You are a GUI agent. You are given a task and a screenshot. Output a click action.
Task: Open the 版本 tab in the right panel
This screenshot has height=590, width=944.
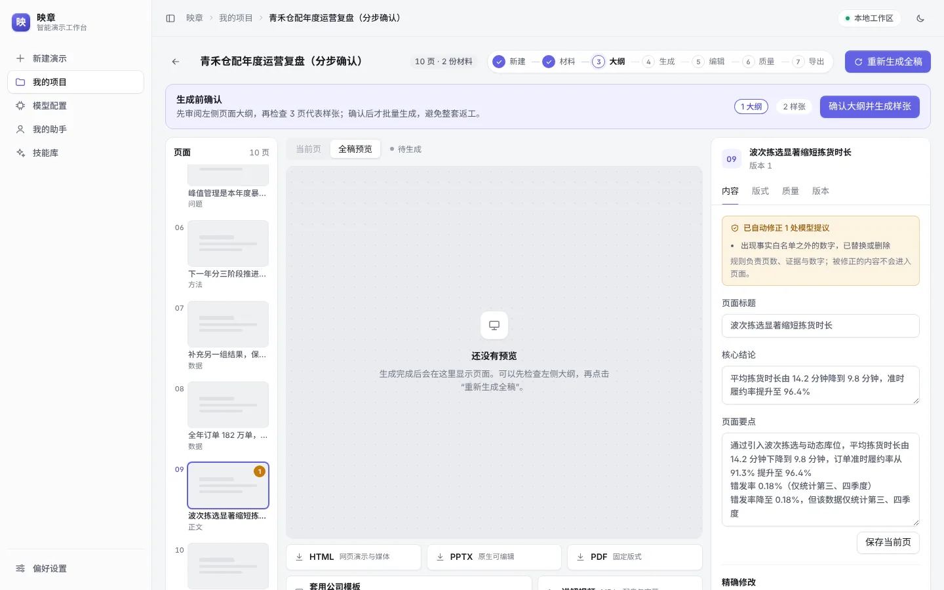coord(821,191)
